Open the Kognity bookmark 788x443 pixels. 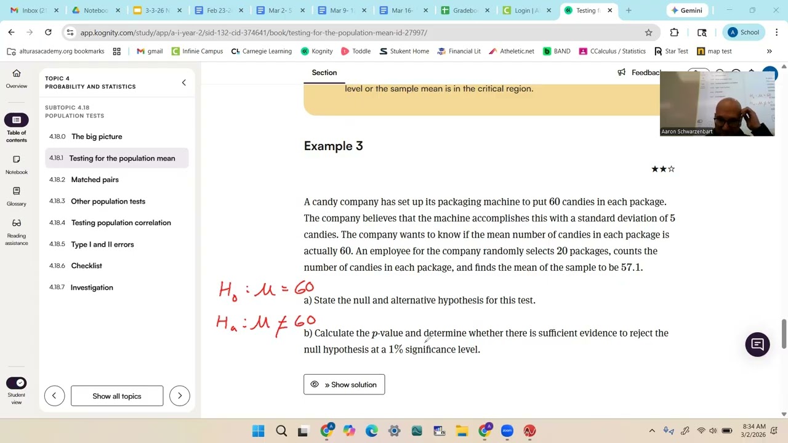tap(316, 51)
